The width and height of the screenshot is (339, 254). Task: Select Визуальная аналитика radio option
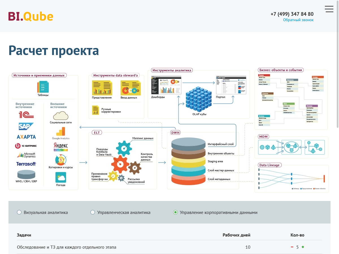[19, 212]
